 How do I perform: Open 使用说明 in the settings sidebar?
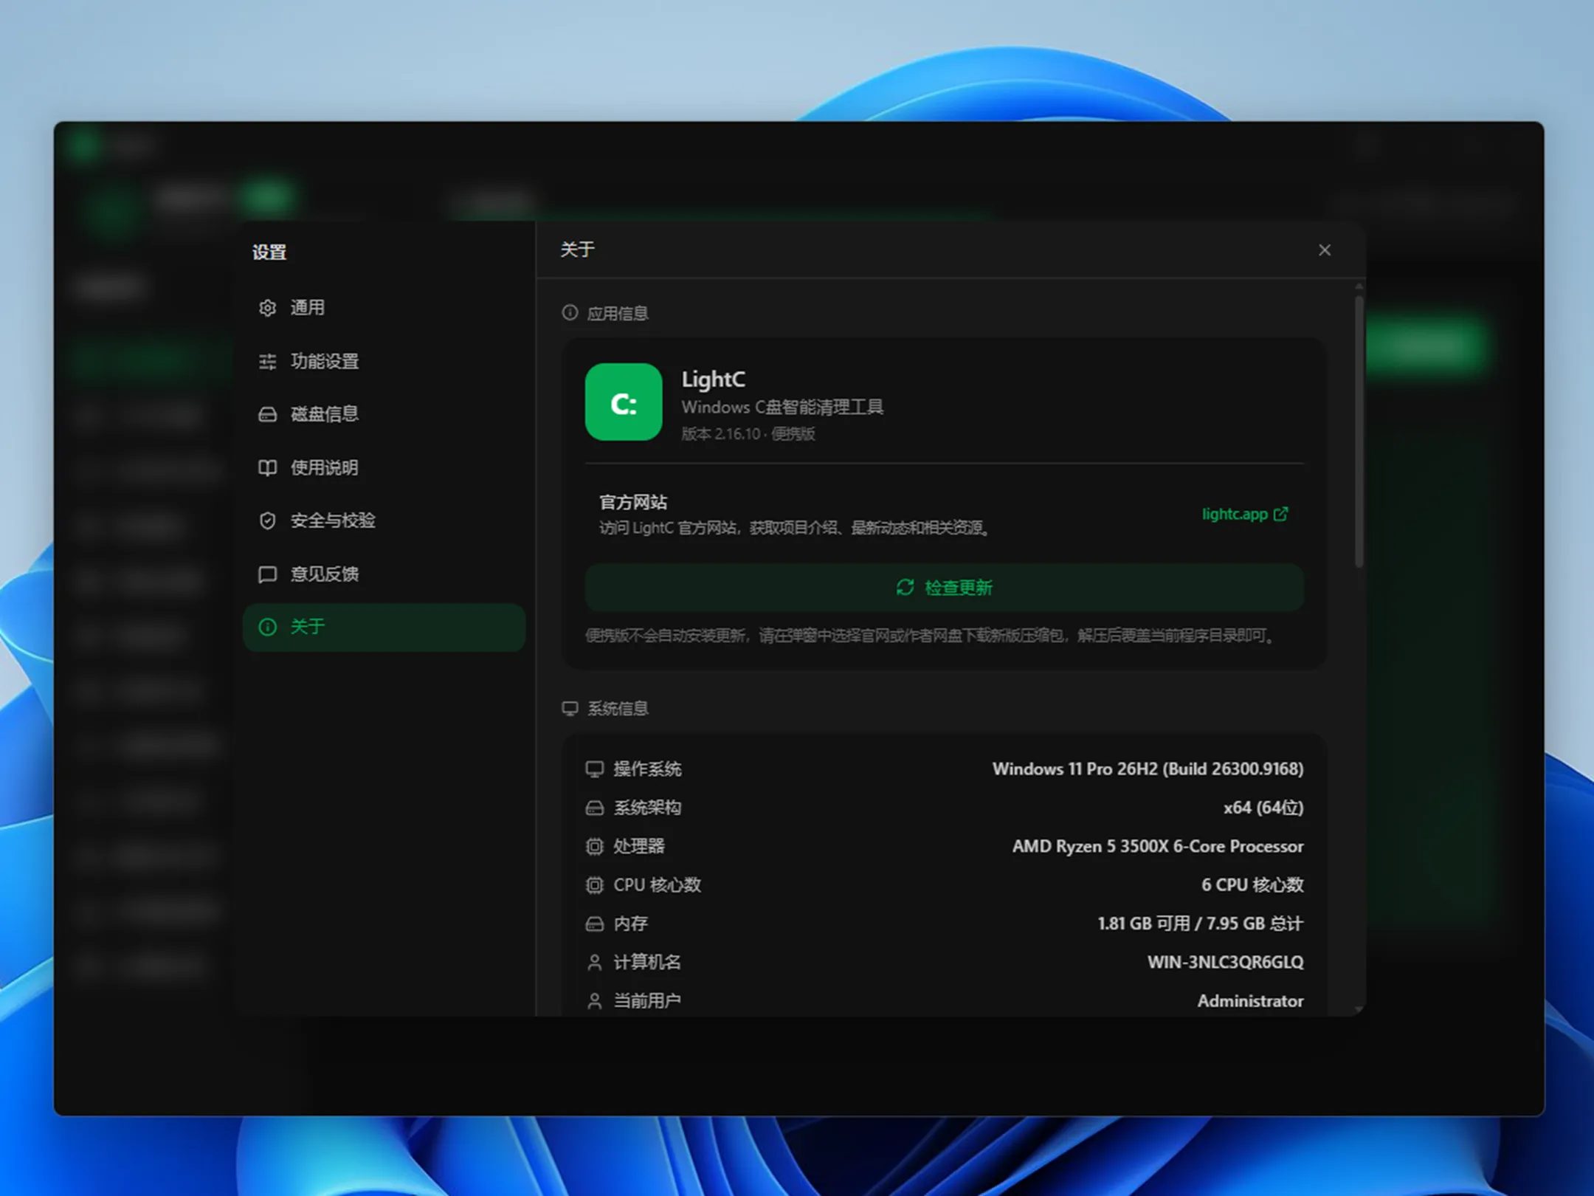coord(384,467)
